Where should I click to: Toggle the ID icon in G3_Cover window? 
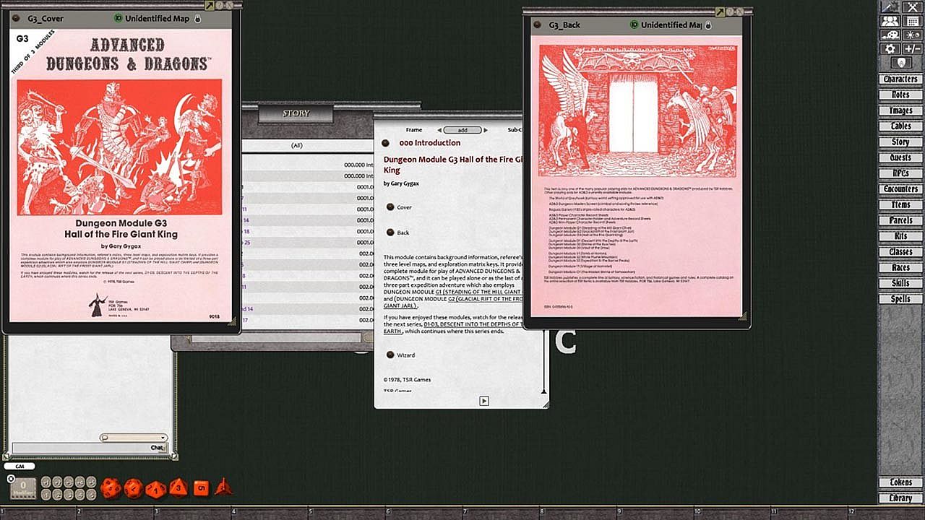pos(119,19)
